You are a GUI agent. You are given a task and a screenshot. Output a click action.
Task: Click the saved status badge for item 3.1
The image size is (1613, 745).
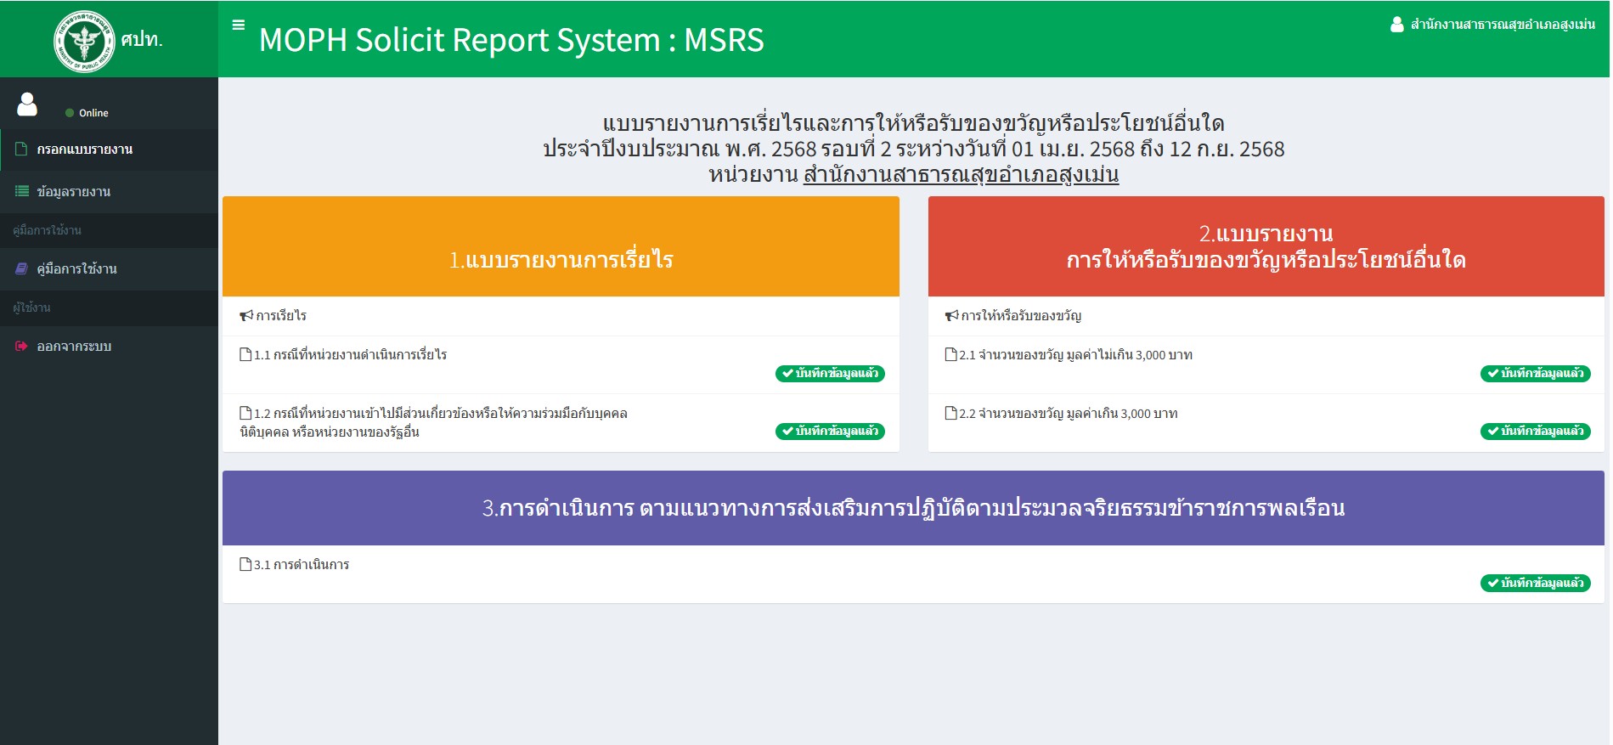point(1535,584)
